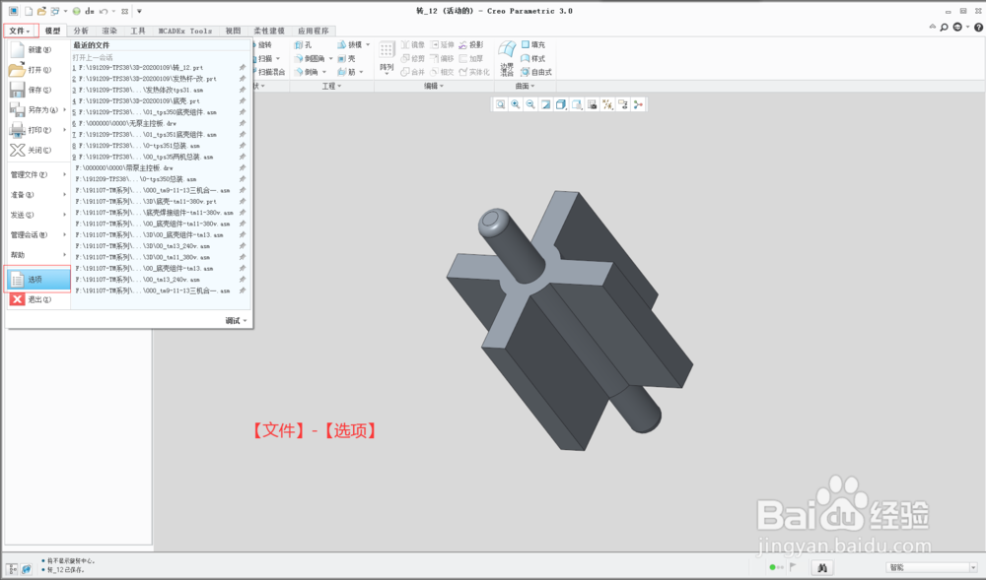Open the 智能 selection filter combo box

[932, 567]
